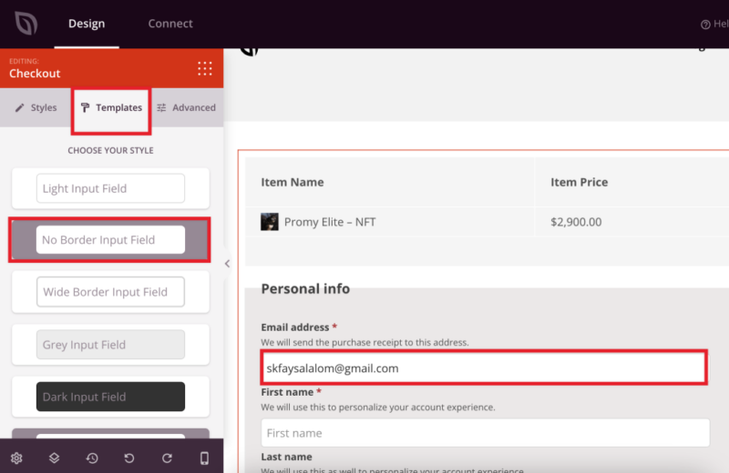Open the layers navigation icon
This screenshot has height=473, width=729.
click(54, 458)
